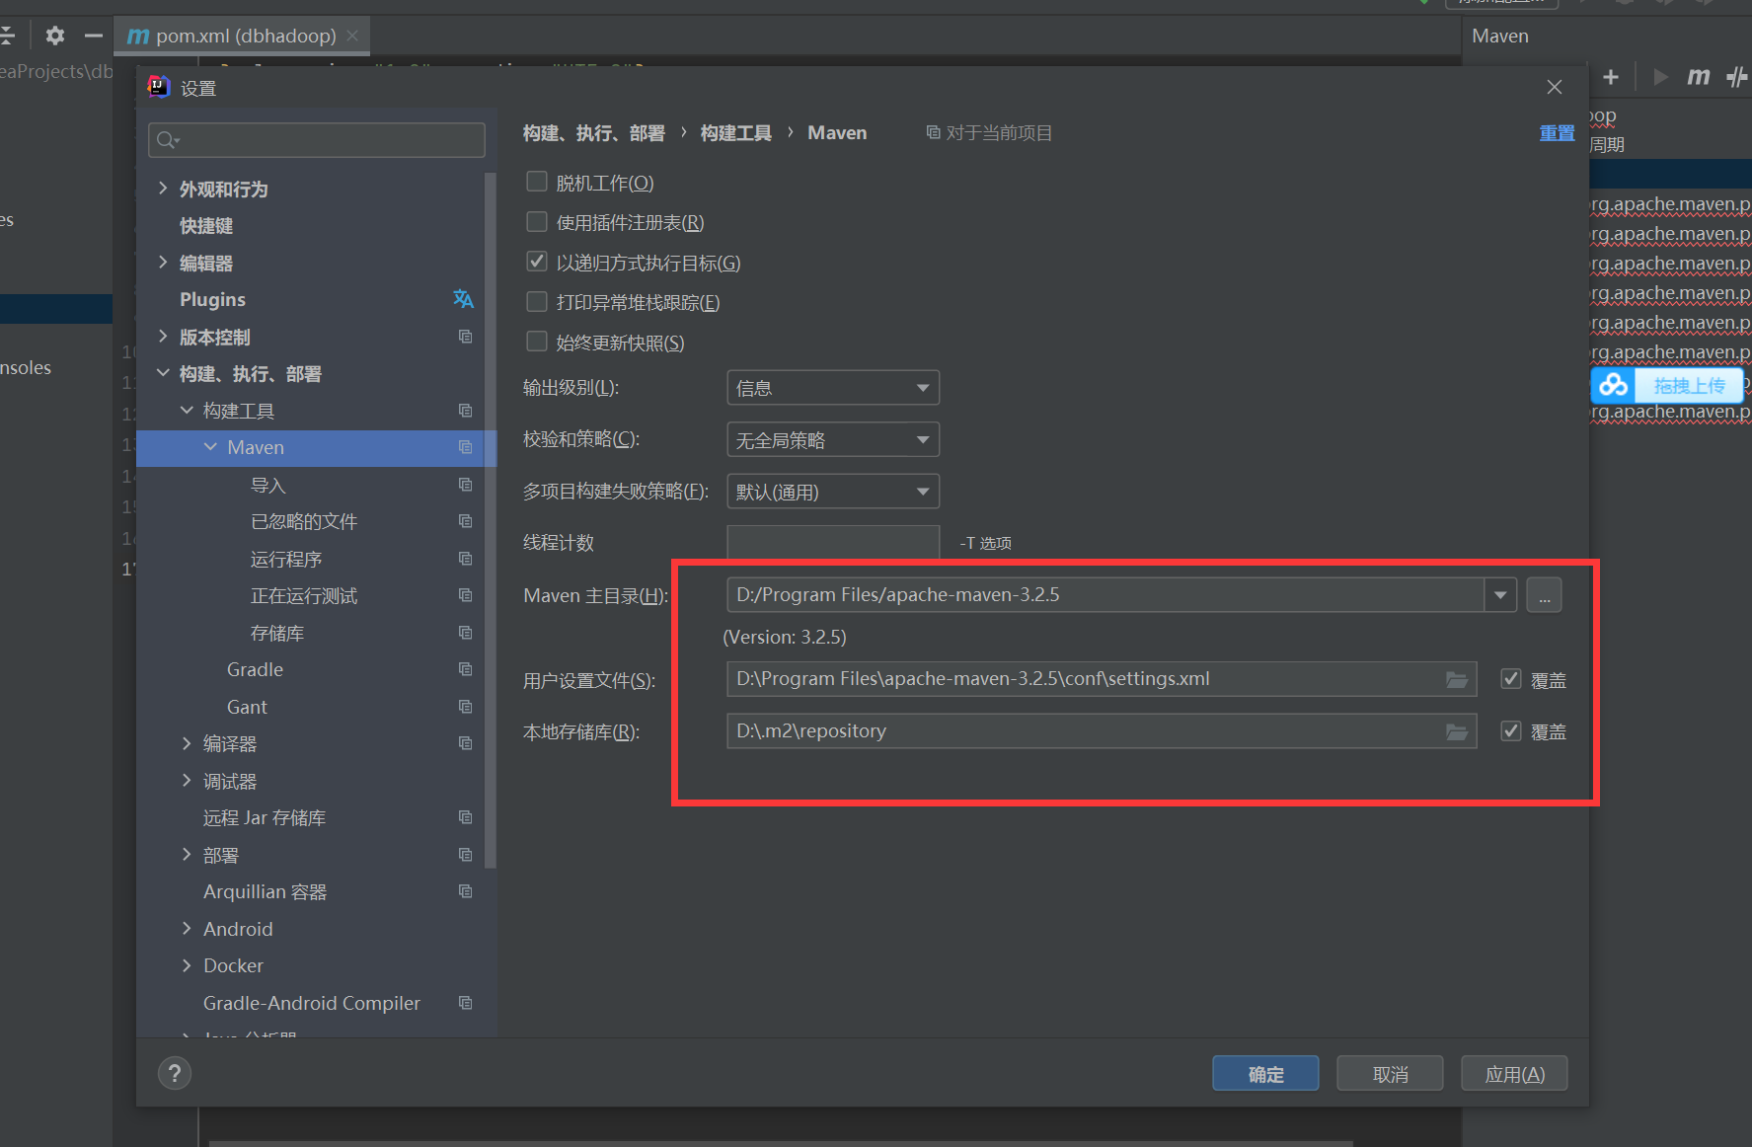Open the pom.xml (dbhadoop) editor tab
Screen dimensions: 1752x1147
[x=242, y=36]
